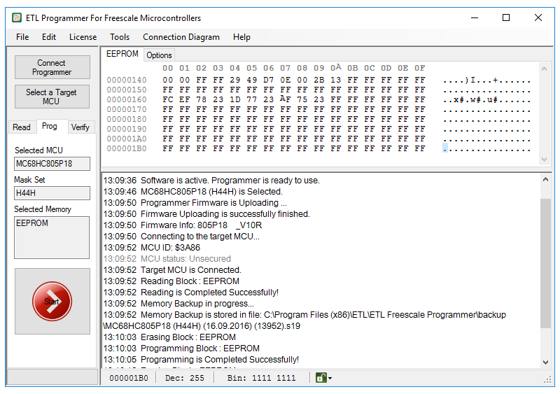
Task: Select the EEPROM tab
Action: click(122, 55)
